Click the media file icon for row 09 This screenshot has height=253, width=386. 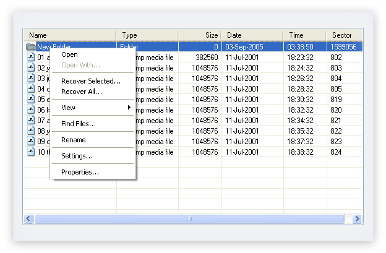31,141
